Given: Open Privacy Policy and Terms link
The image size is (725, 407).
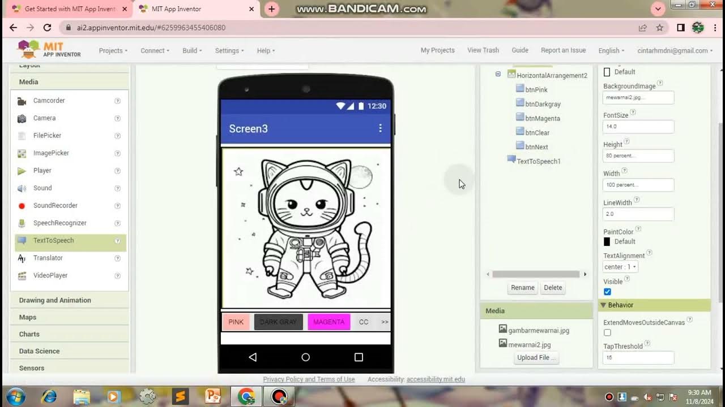Looking at the screenshot, I should pyautogui.click(x=309, y=379).
